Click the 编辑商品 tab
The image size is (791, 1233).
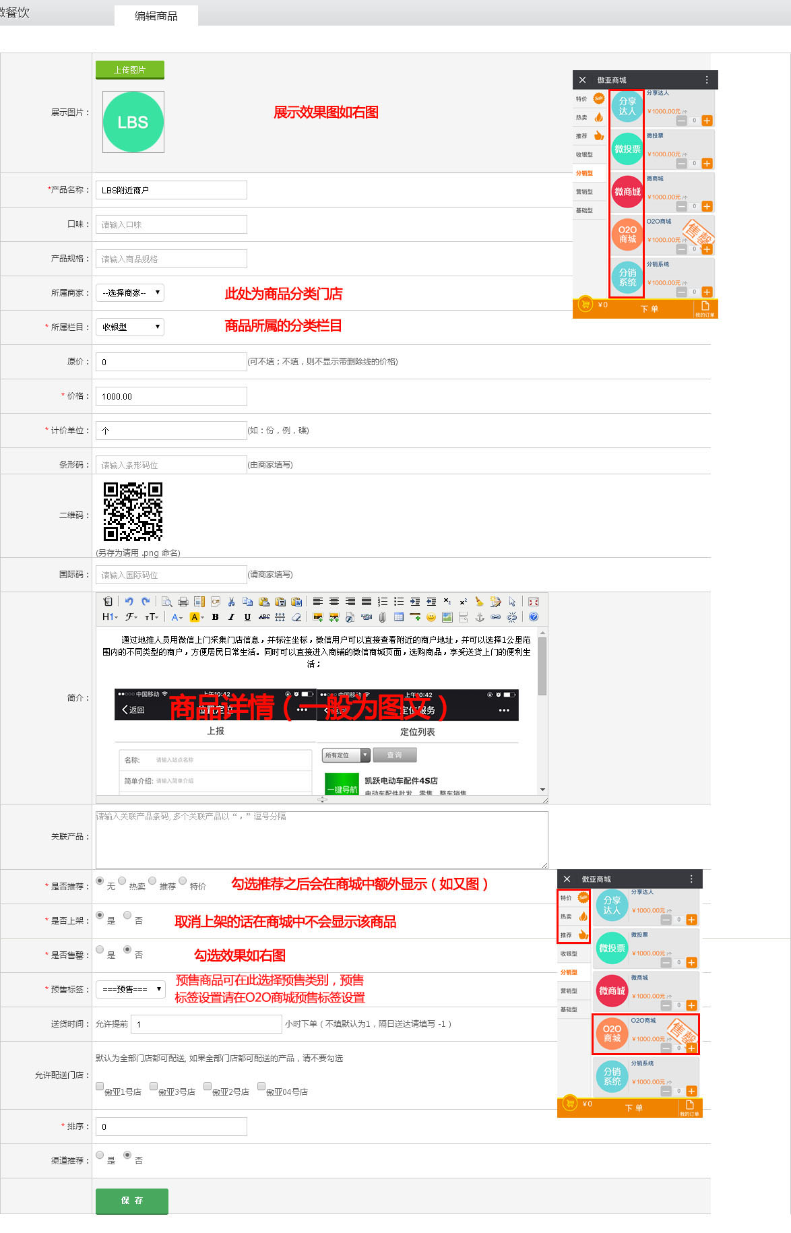click(156, 15)
